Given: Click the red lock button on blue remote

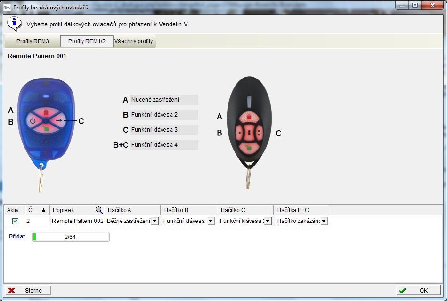Looking at the screenshot, I should point(46,112).
